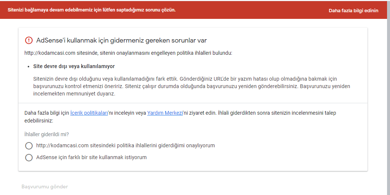This screenshot has height=195, width=390.
Task: Choose 'AdSense için farklı bir site' radio option
Action: click(x=29, y=158)
